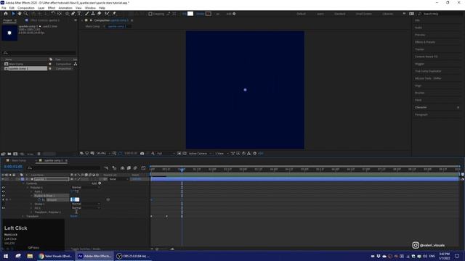Viewport: 465px width, 261px height.
Task: Select the Pen tool
Action: click(x=73, y=14)
